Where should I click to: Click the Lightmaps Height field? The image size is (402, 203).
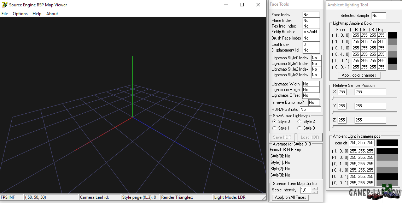[311, 90]
